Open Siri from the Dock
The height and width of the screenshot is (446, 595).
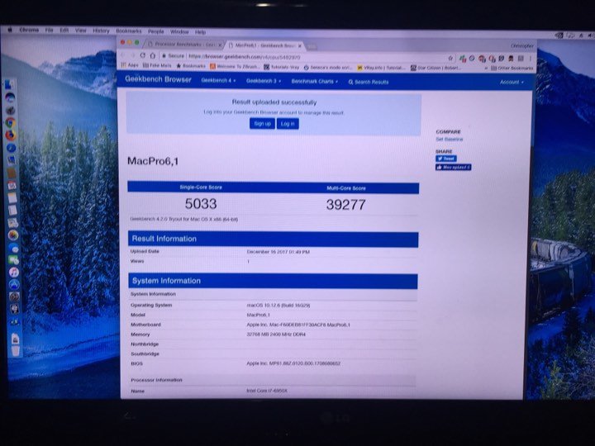[10, 97]
